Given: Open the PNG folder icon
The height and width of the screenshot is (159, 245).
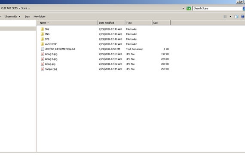Looking at the screenshot, I should (x=43, y=34).
